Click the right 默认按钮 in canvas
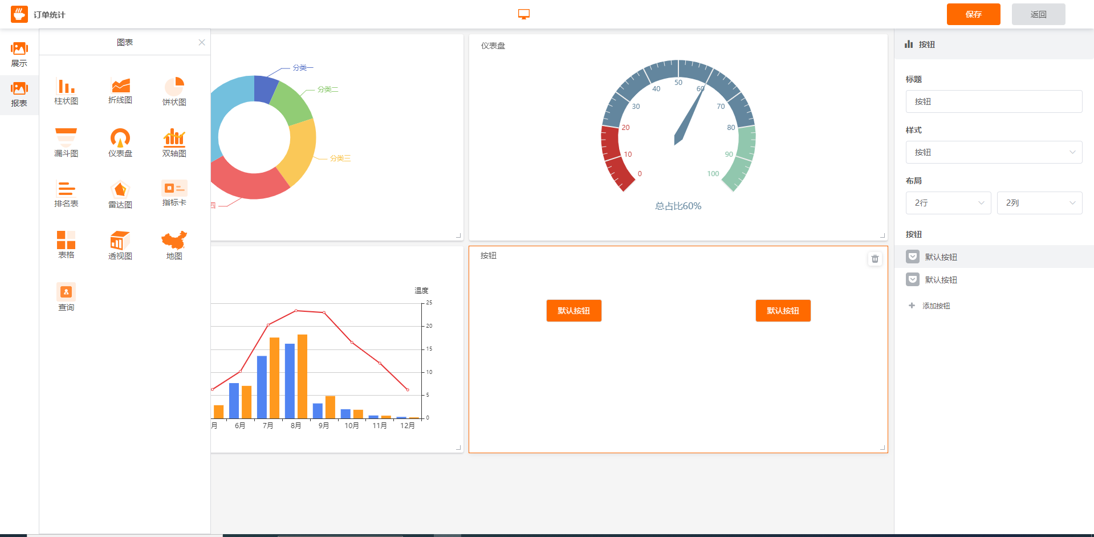Image resolution: width=1094 pixels, height=537 pixels. (783, 311)
